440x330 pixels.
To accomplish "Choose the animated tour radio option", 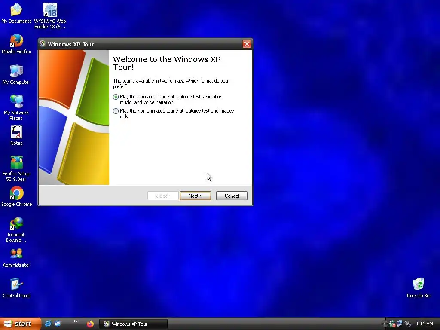I will coord(116,97).
